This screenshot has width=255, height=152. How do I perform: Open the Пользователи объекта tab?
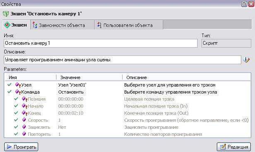[129, 25]
